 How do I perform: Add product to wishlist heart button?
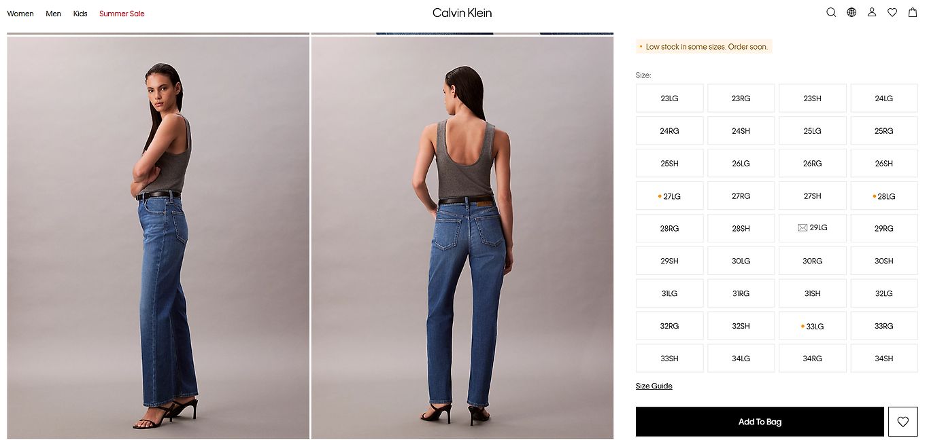903,422
